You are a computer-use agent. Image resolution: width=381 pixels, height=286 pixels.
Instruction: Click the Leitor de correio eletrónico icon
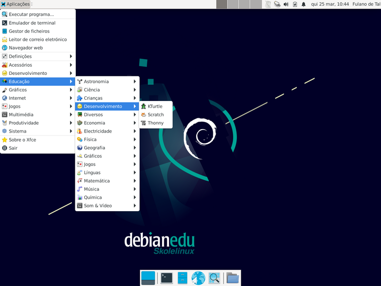(x=5, y=40)
